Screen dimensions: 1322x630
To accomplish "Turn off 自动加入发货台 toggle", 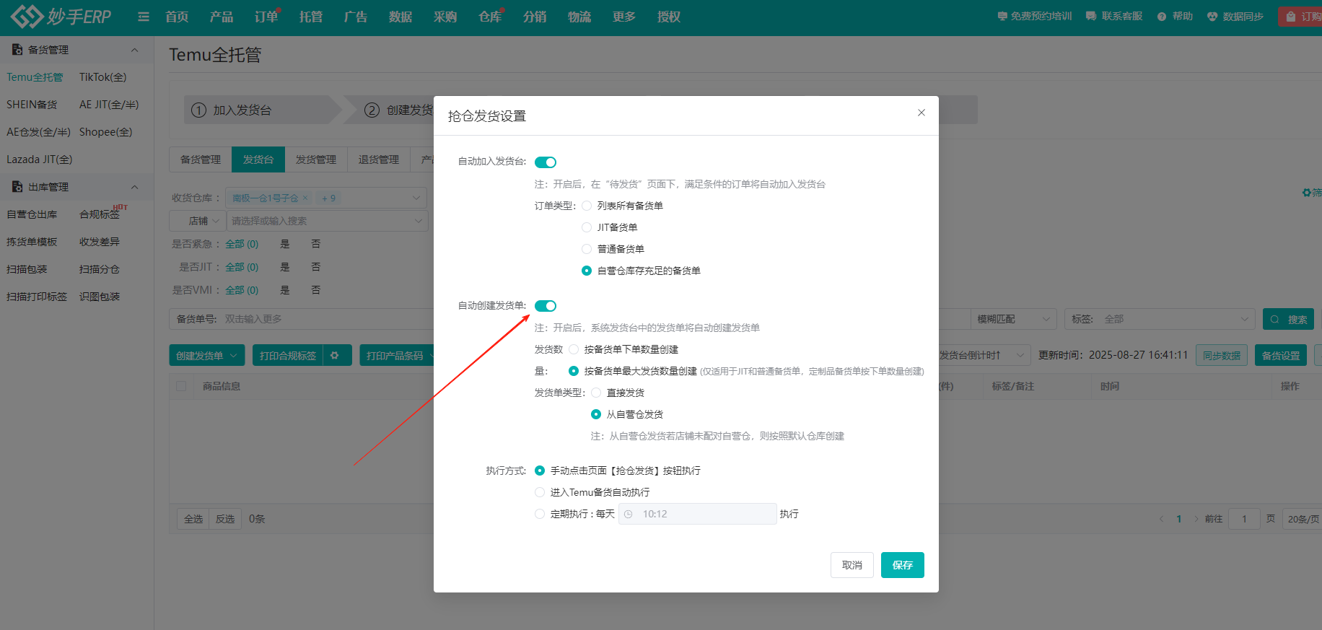I will tap(546, 162).
